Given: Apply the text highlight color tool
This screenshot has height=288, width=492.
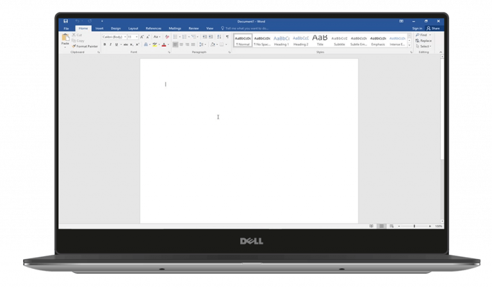Looking at the screenshot, I should click(155, 45).
